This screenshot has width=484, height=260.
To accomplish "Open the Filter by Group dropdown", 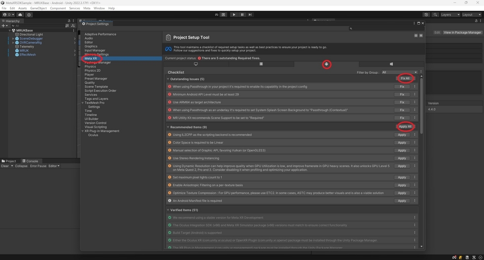I will [400, 72].
